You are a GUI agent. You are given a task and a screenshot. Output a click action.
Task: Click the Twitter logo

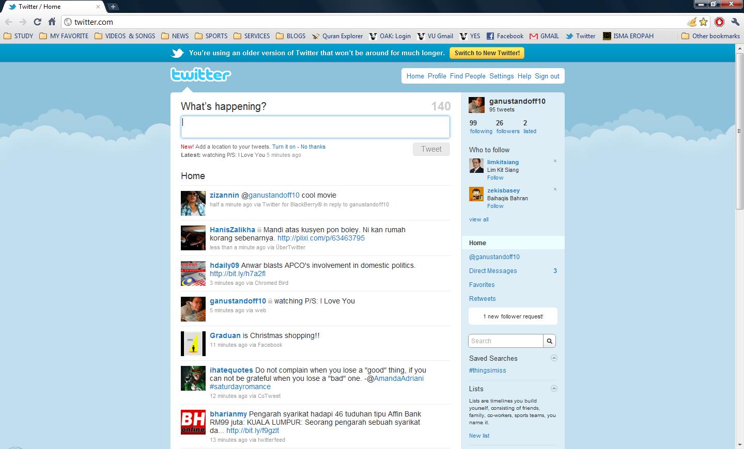click(200, 75)
